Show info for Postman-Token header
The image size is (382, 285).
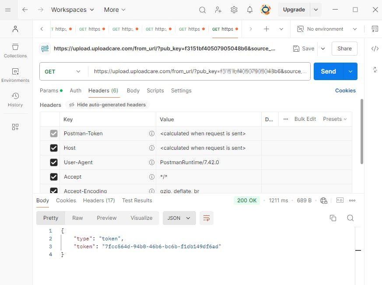152,134
